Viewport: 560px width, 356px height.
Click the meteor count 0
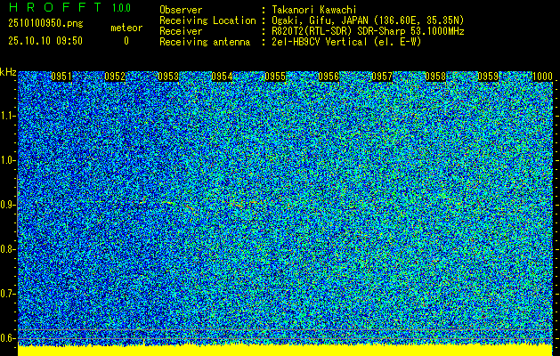[126, 41]
